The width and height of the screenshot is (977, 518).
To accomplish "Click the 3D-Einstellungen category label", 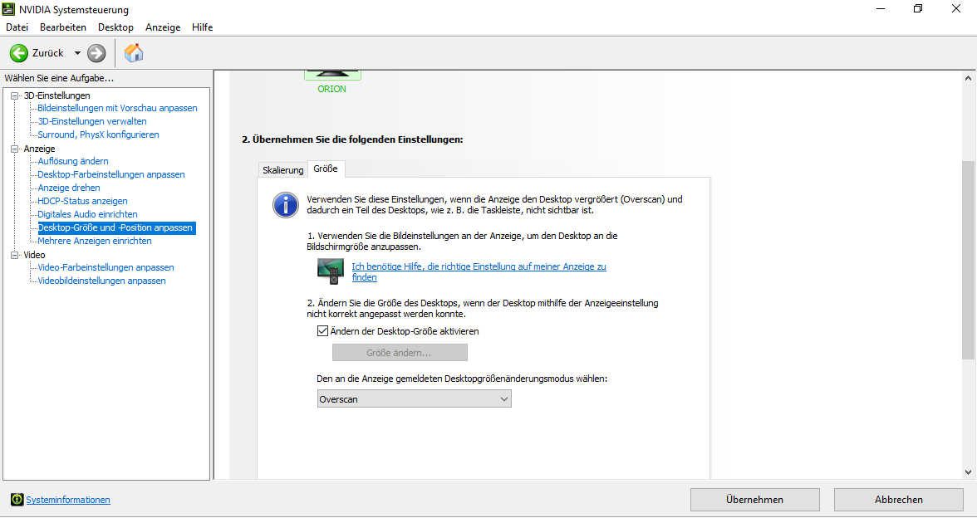I will point(56,95).
